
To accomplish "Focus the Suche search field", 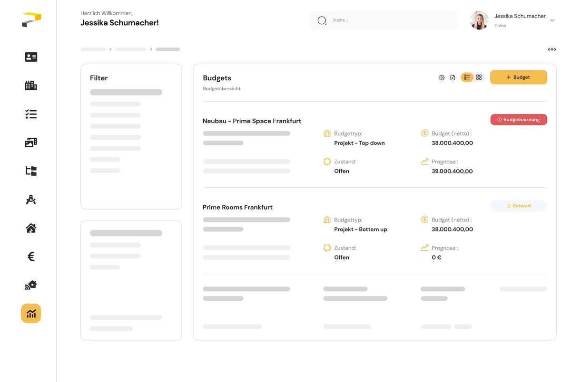I will [x=384, y=20].
